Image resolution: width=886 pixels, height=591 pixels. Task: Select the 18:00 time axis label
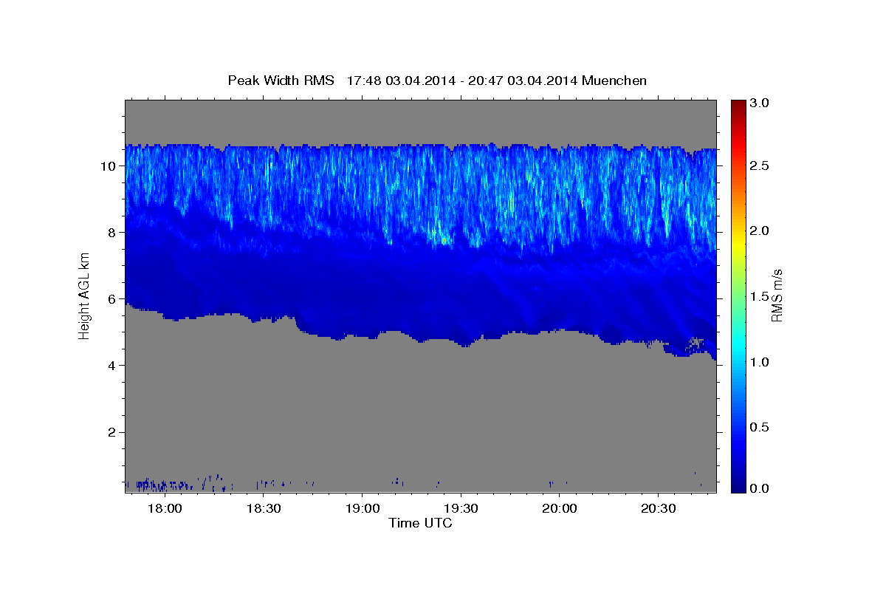coord(165,509)
